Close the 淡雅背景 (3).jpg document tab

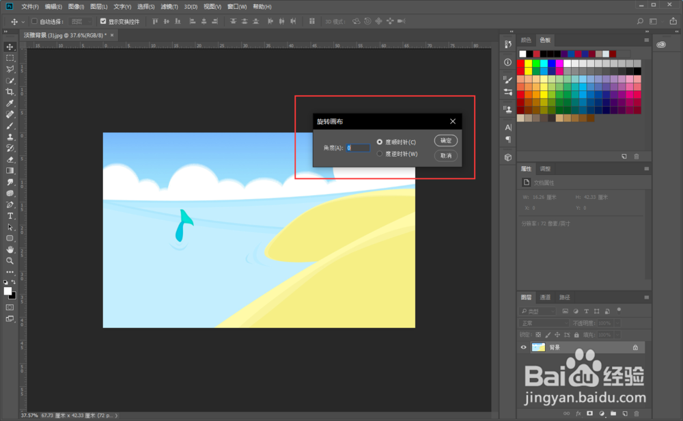[112, 36]
